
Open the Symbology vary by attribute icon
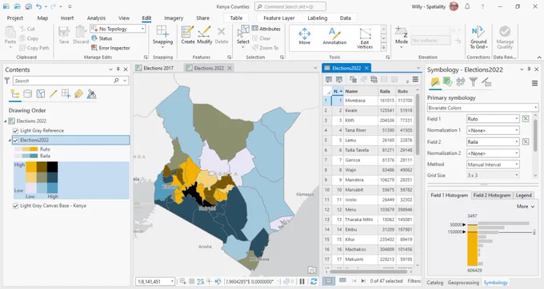[447, 82]
